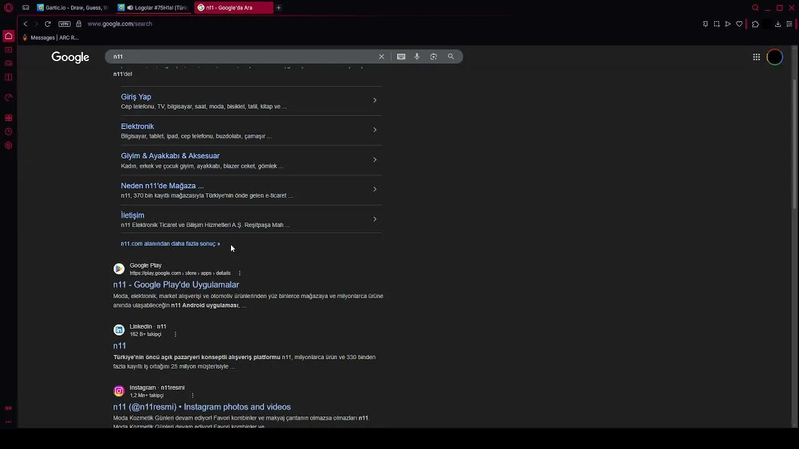This screenshot has height=449, width=799.
Task: Open the n11 - Google Play'de Uygulamalar result
Action: pyautogui.click(x=176, y=284)
